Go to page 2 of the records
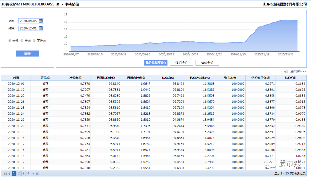Viewport: 311px width, 177px height. click(19, 174)
